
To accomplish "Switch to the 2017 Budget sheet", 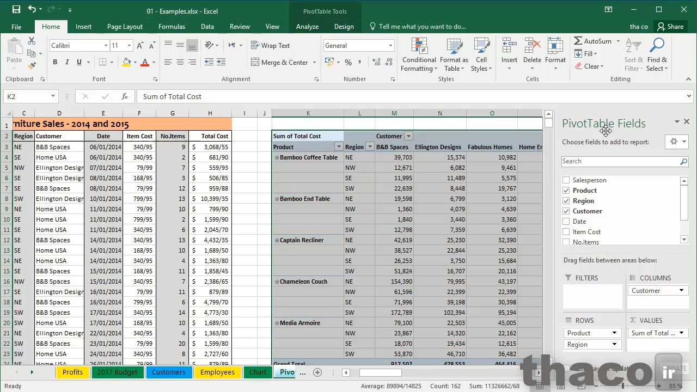I will (117, 372).
